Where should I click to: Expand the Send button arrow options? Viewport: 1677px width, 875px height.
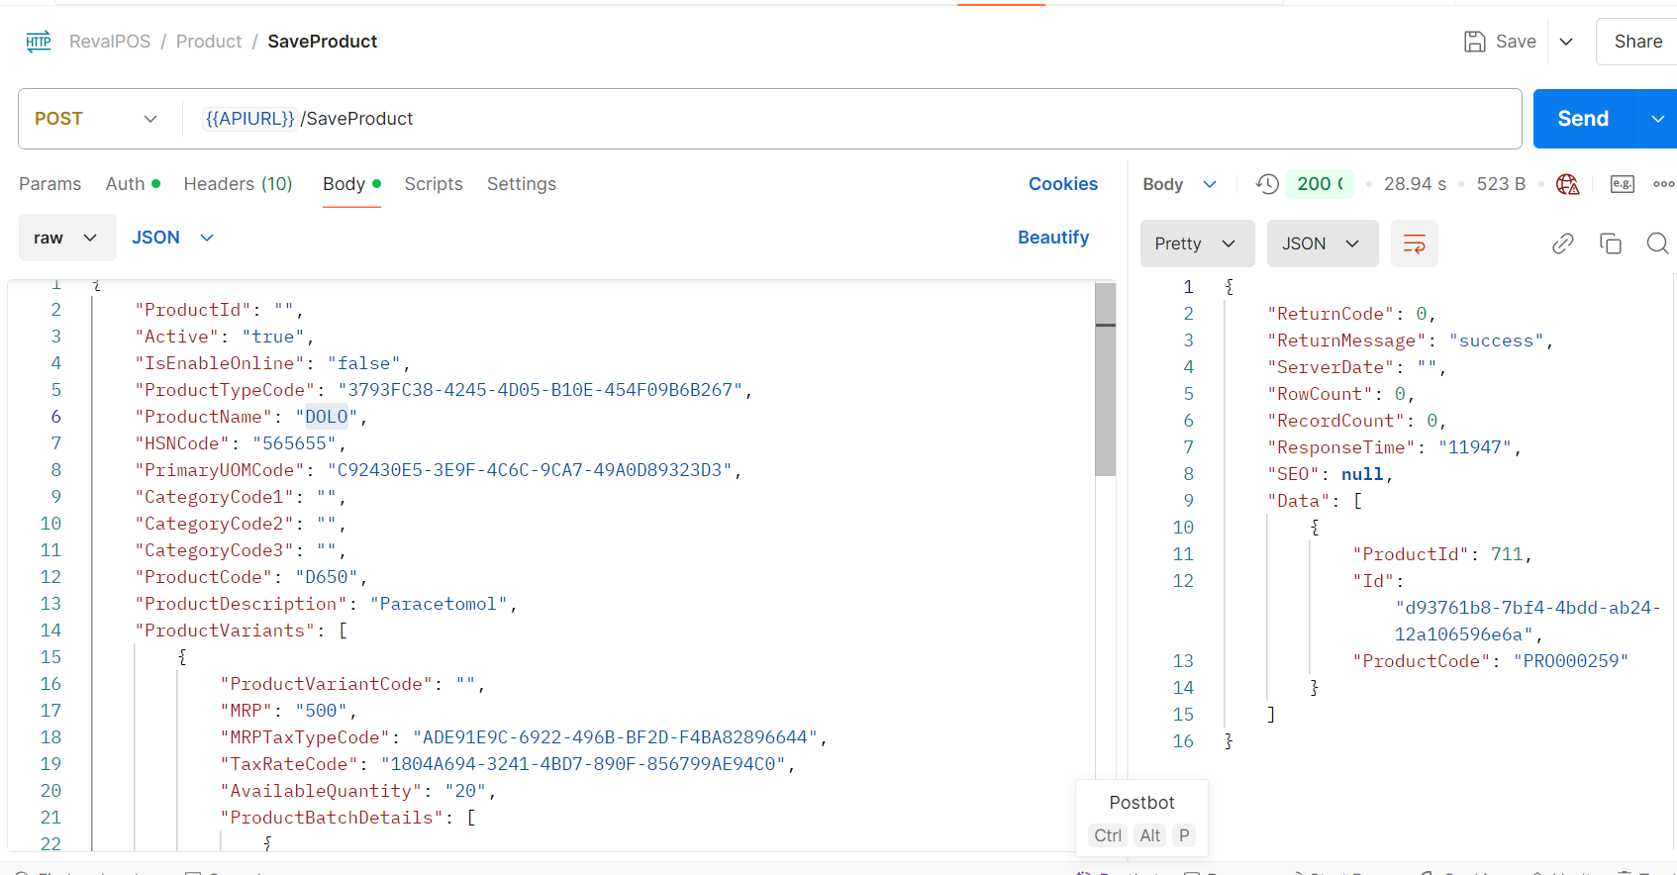(1657, 119)
